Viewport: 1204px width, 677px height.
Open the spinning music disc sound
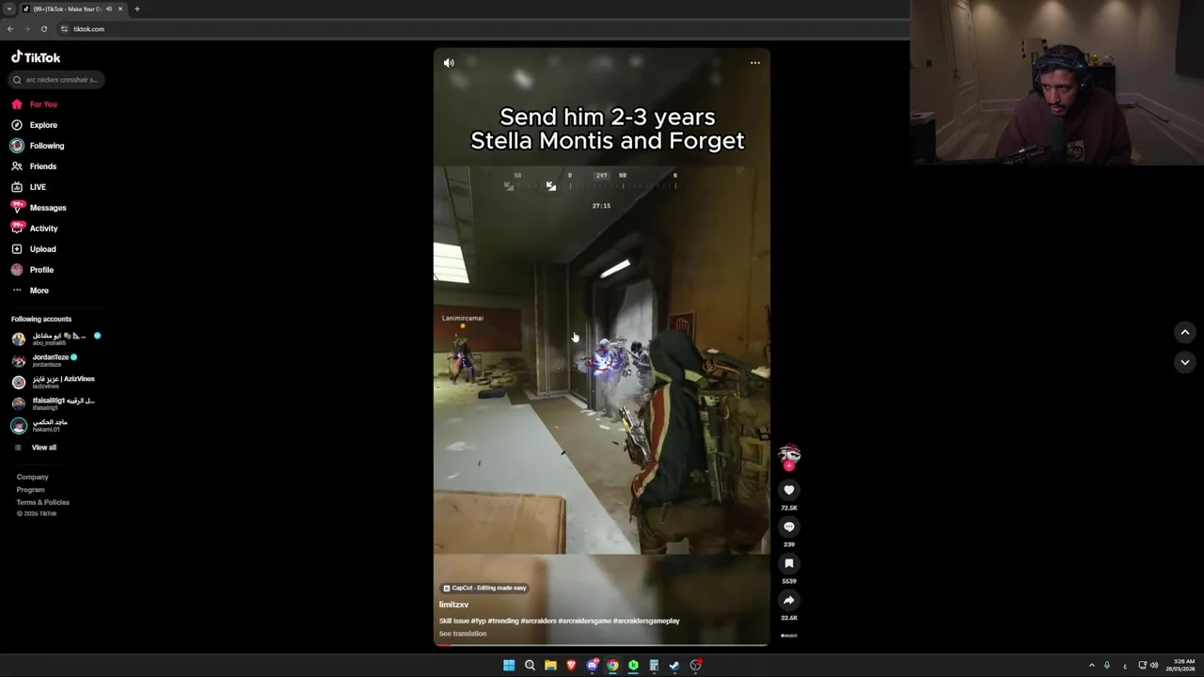click(x=789, y=636)
